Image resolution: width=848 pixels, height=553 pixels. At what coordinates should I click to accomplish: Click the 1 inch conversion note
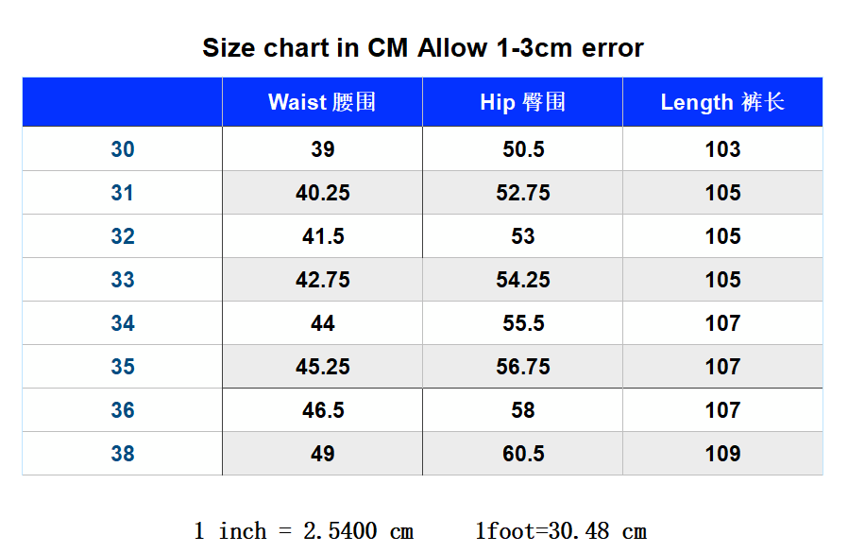[304, 531]
